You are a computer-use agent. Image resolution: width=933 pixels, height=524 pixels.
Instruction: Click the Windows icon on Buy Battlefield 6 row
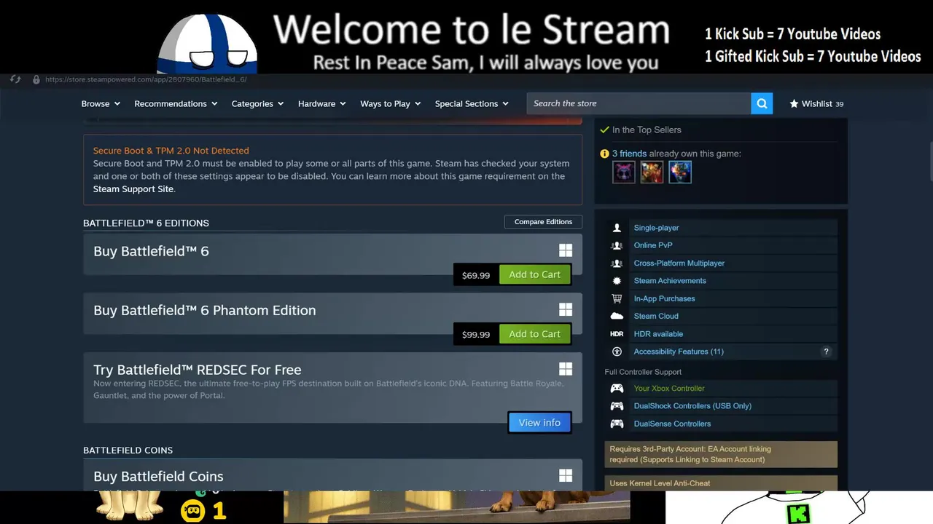[566, 250]
